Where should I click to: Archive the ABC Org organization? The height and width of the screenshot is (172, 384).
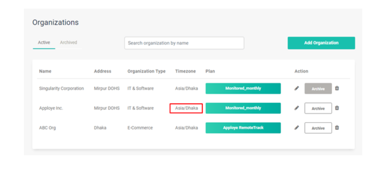pyautogui.click(x=318, y=128)
